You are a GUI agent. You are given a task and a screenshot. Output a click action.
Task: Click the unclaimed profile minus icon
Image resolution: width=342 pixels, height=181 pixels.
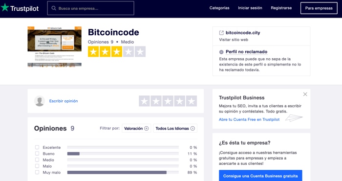[x=221, y=52]
